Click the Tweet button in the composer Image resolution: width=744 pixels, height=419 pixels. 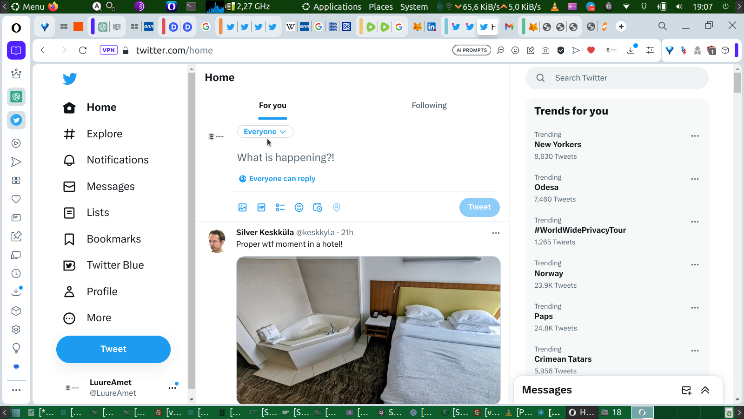click(x=479, y=207)
